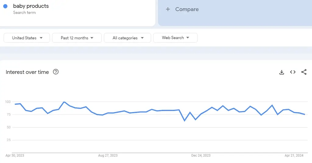Viewport: 312px width, 163px height.
Task: Click the Apr 30, 2023 axis label
Action: coord(15,155)
